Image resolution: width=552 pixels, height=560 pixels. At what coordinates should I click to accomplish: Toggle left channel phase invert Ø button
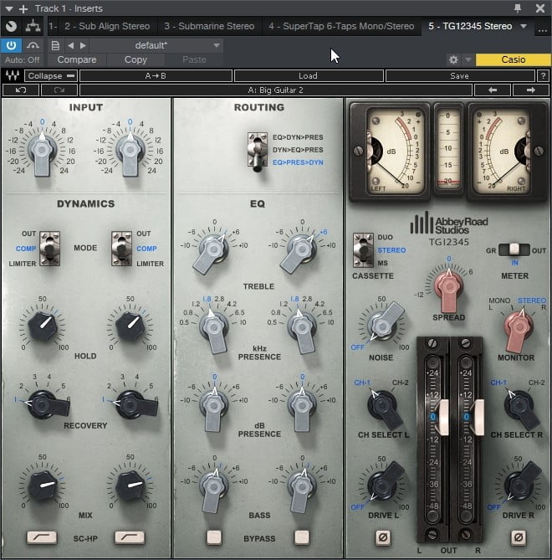point(383,537)
